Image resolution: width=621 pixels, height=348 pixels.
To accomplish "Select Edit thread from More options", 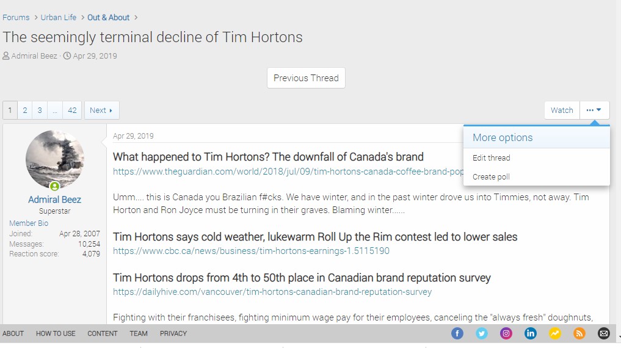I will coord(492,158).
